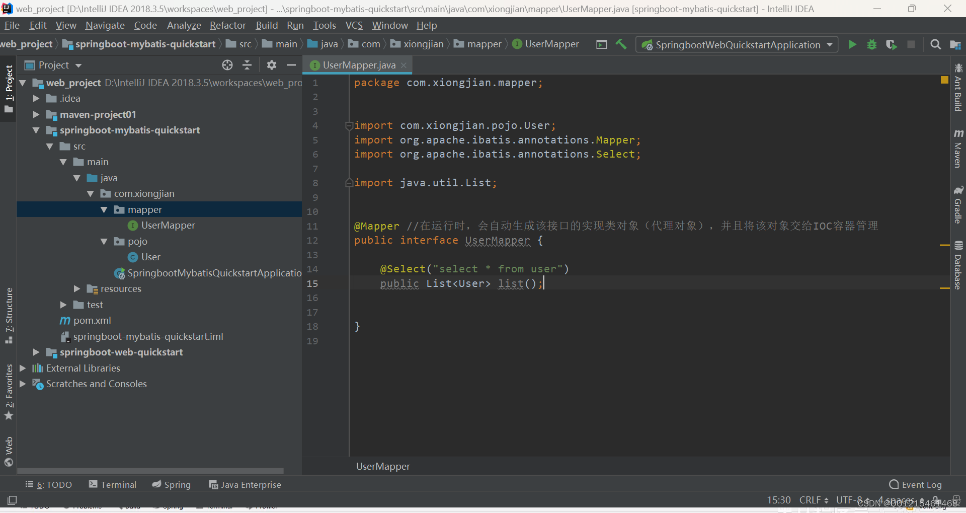This screenshot has width=966, height=513.
Task: Open Project Structure icon in toolbar
Action: [x=955, y=44]
